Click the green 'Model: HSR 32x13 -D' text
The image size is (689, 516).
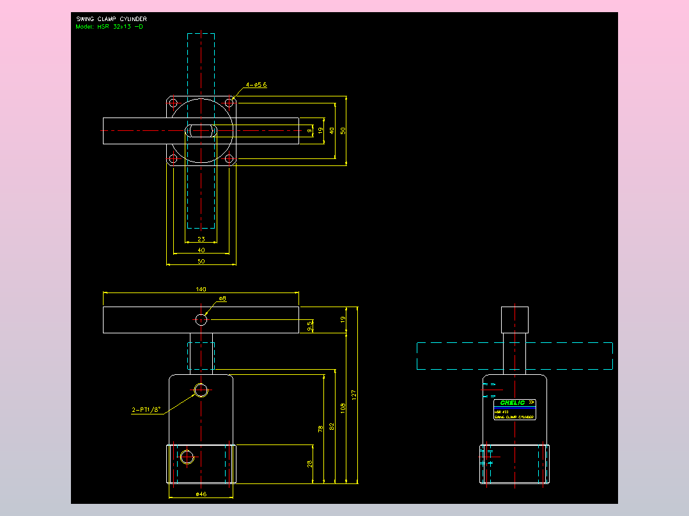point(109,27)
